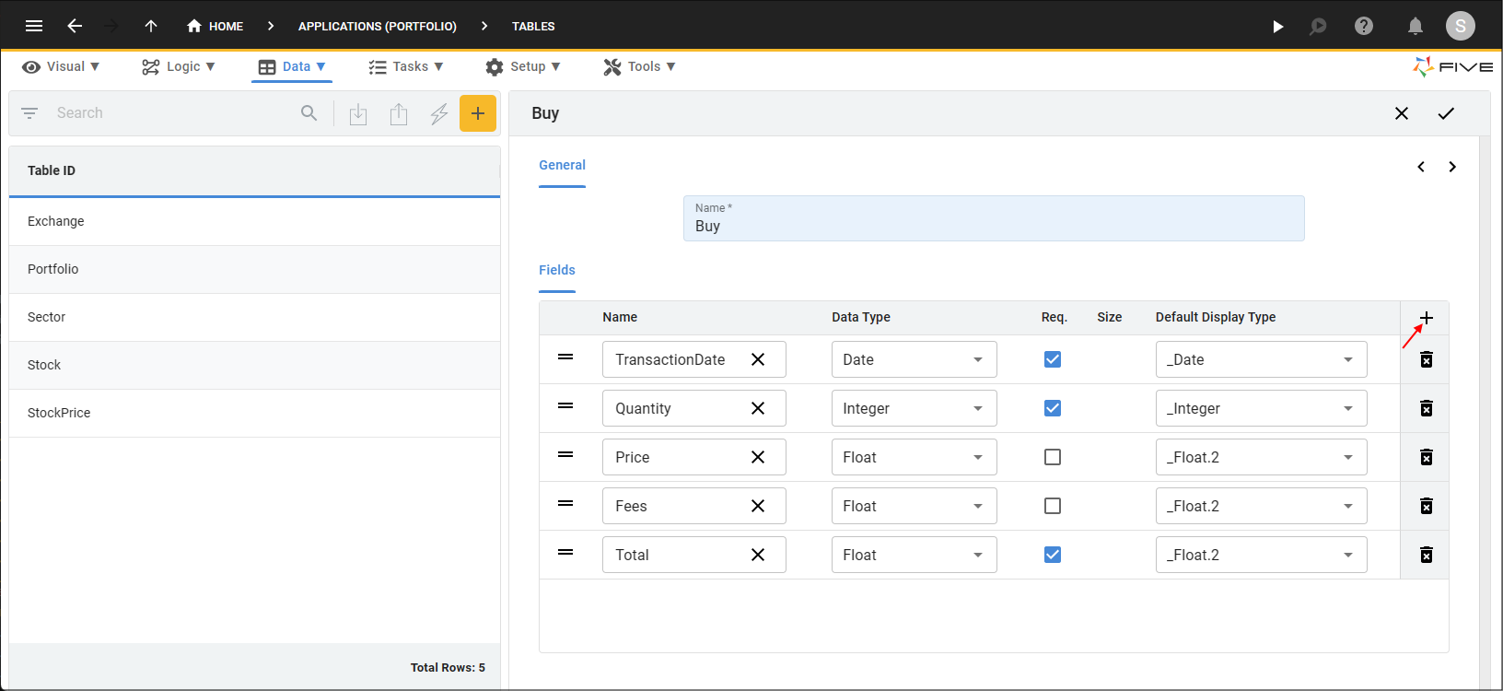Click the TABLES breadcrumb

533,26
